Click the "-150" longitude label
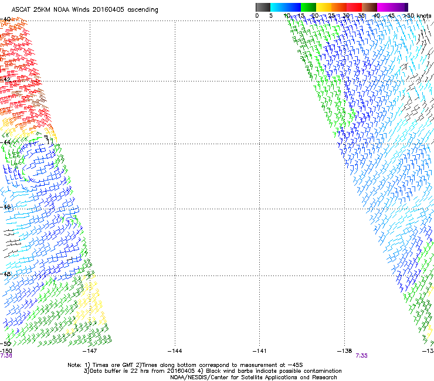This screenshot has width=434, height=381. point(6,351)
